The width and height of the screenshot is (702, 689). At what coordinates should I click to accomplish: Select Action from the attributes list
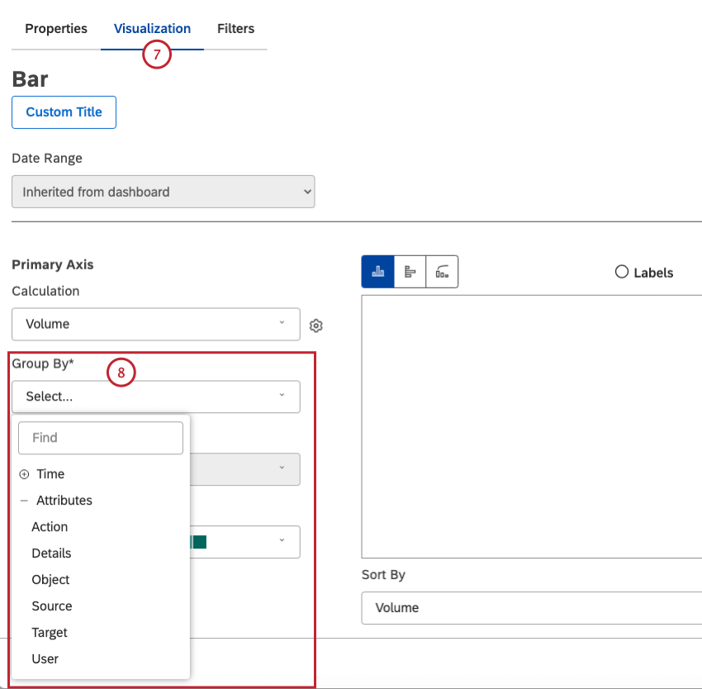(x=50, y=526)
